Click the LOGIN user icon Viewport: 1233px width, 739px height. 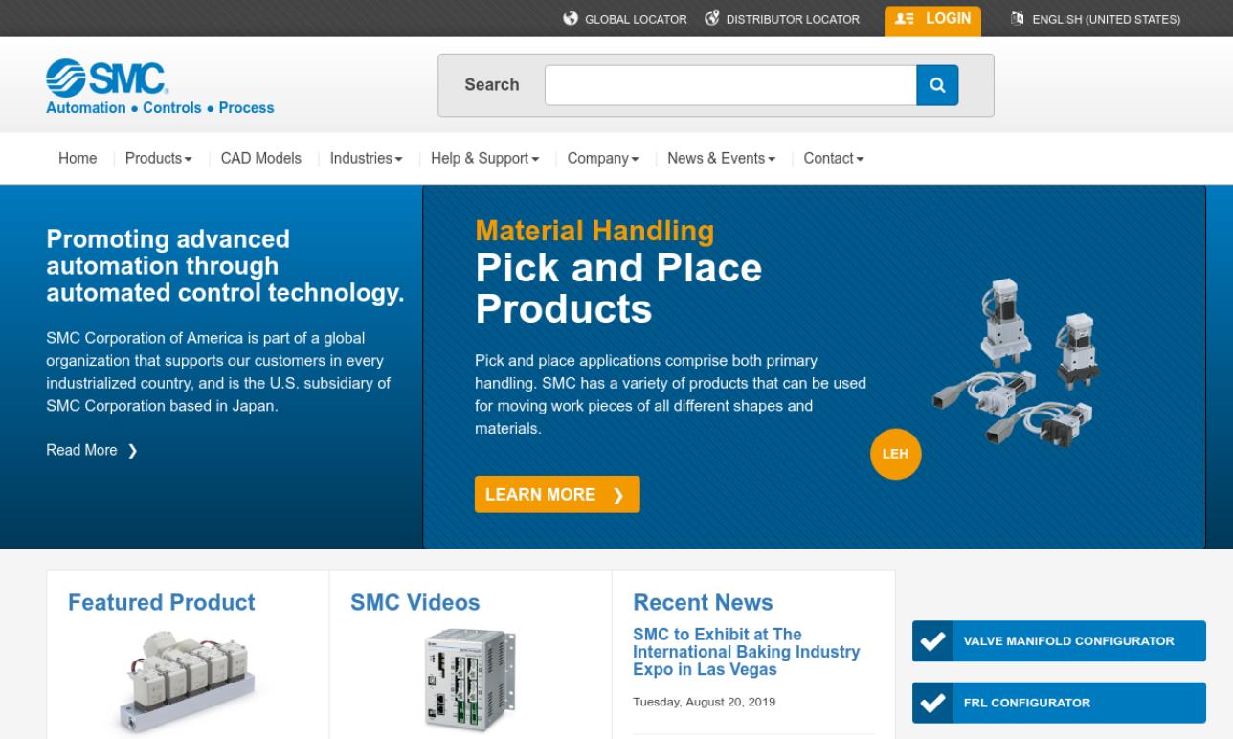tap(904, 17)
